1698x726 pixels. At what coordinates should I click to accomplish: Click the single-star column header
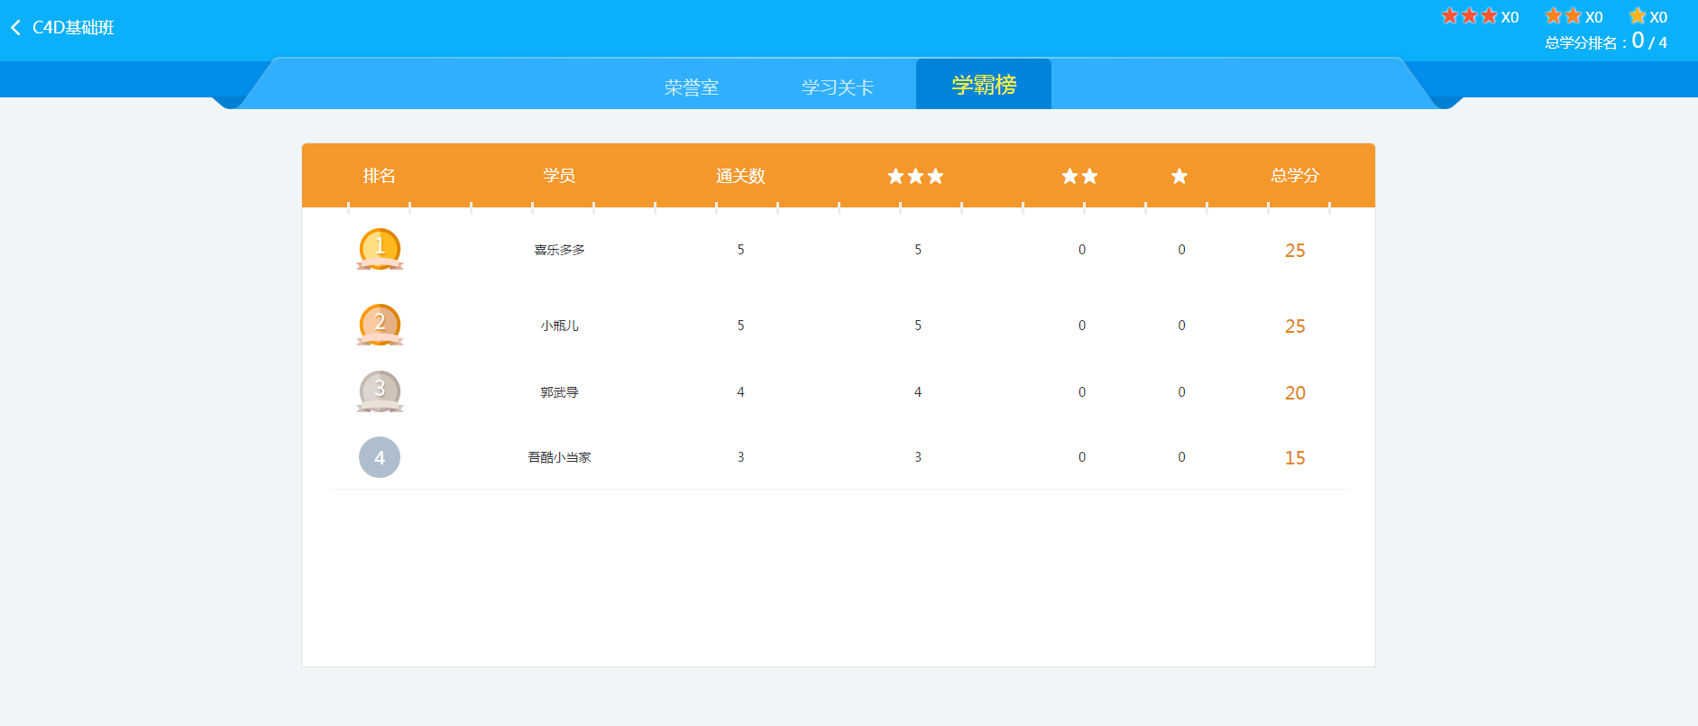[1179, 176]
